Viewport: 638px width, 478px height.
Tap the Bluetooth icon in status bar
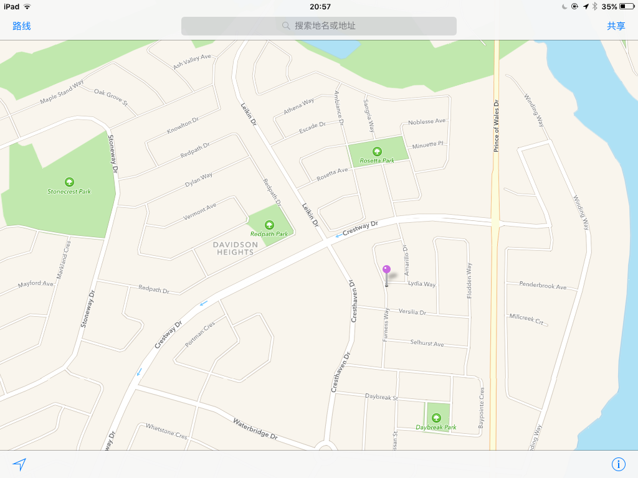(x=594, y=6)
